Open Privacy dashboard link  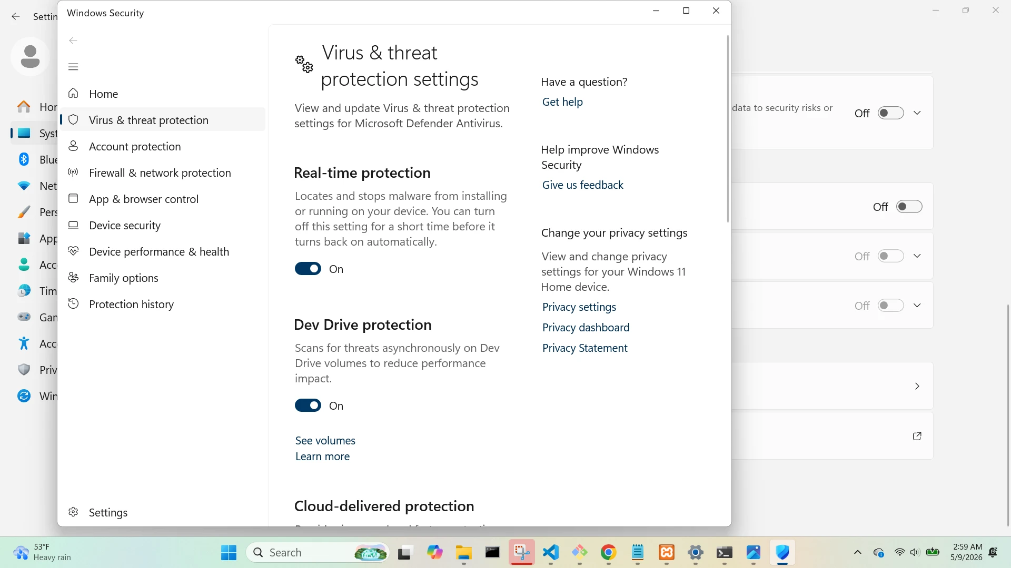click(x=586, y=328)
